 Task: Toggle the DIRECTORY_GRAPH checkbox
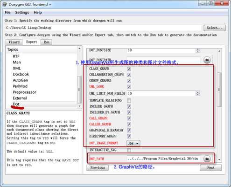click(x=129, y=136)
